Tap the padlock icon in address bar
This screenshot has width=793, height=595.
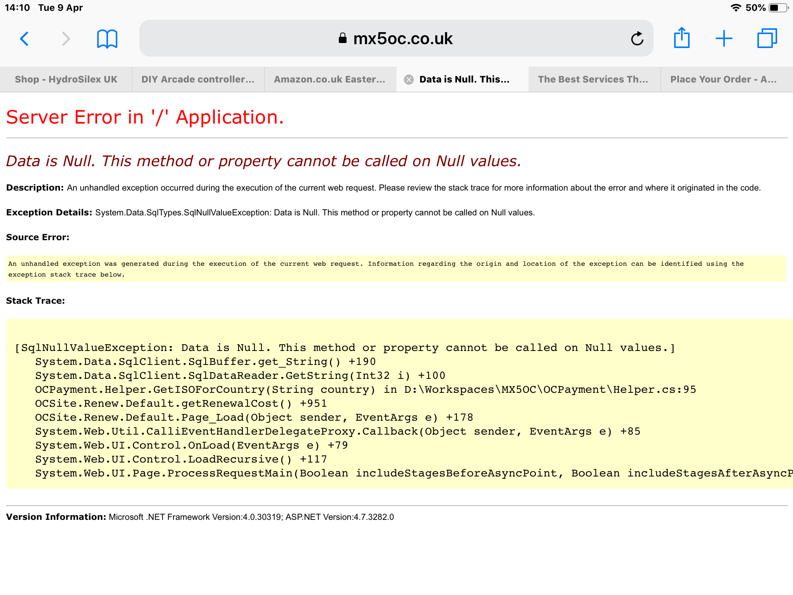[x=342, y=38]
